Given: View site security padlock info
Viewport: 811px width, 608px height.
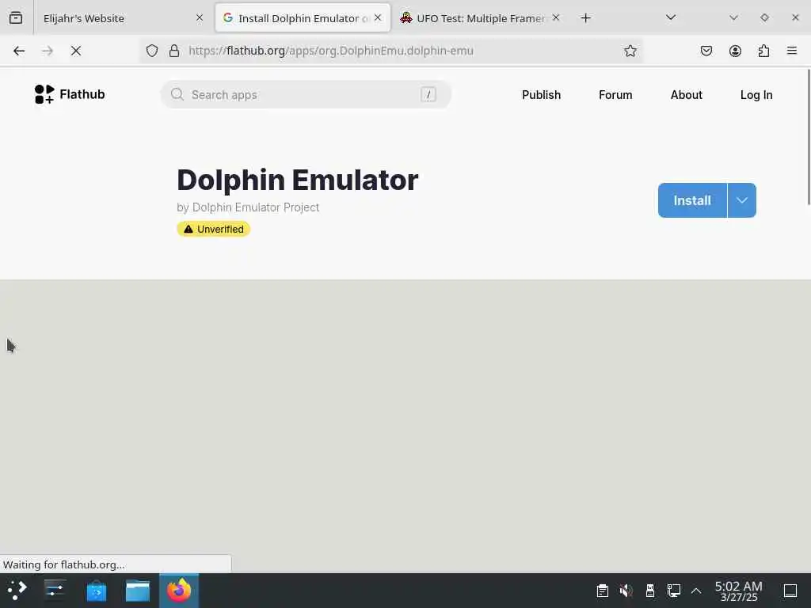Looking at the screenshot, I should (174, 51).
